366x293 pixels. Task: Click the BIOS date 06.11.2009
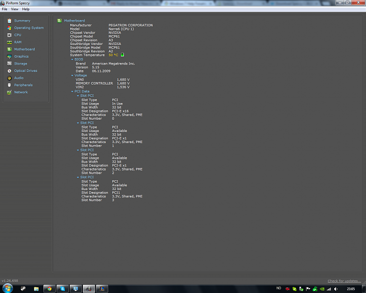tap(101, 71)
